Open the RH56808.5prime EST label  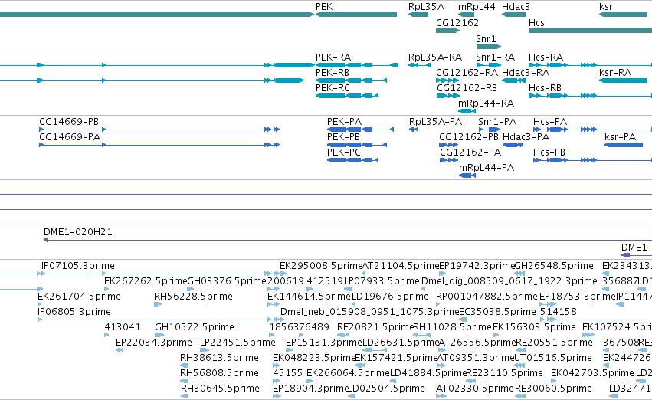point(219,373)
